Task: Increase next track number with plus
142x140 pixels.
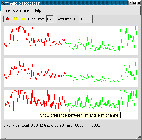Action: coord(87,19)
